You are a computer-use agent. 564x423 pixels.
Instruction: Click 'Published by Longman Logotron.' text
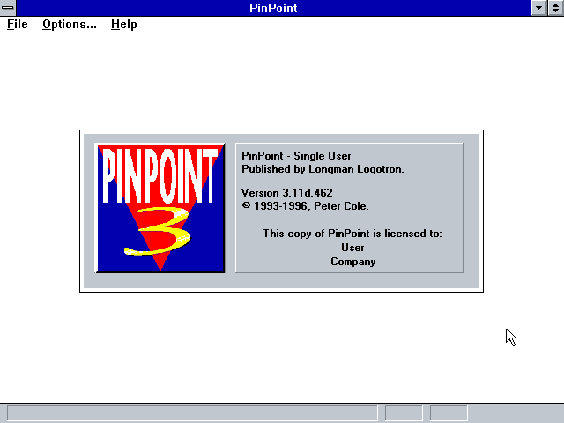(x=323, y=169)
